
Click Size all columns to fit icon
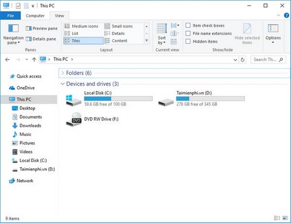[x=173, y=41]
